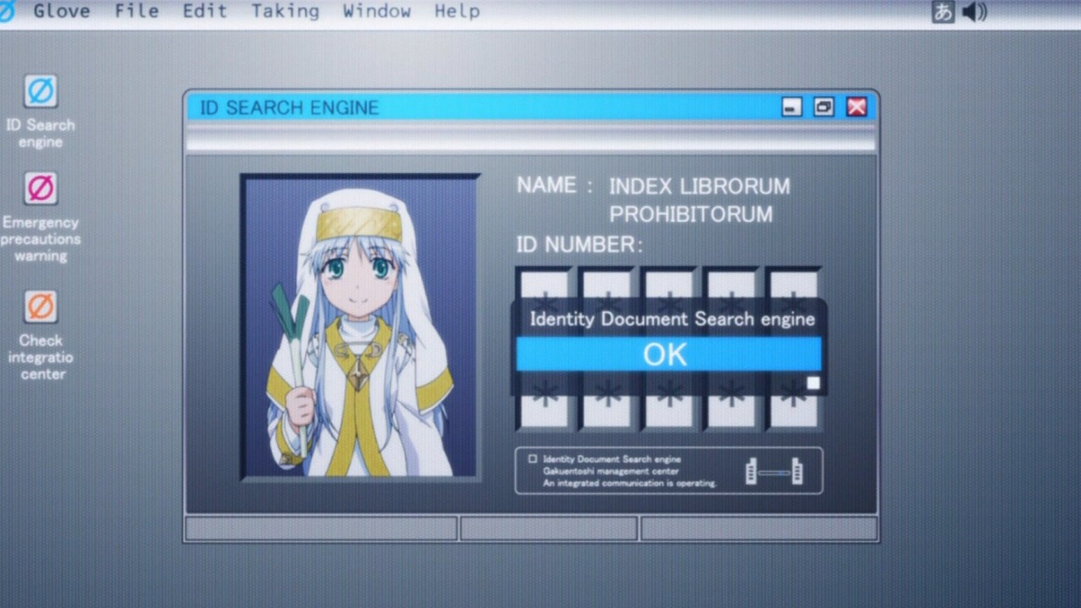
Task: Click the NAME label
Action: pyautogui.click(x=555, y=186)
